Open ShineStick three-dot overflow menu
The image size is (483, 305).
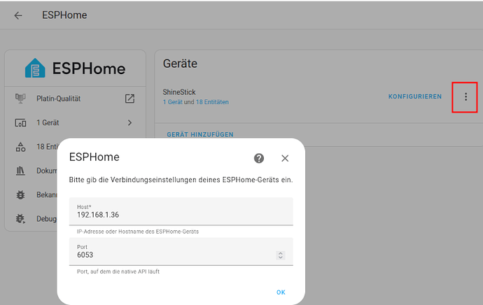click(465, 97)
